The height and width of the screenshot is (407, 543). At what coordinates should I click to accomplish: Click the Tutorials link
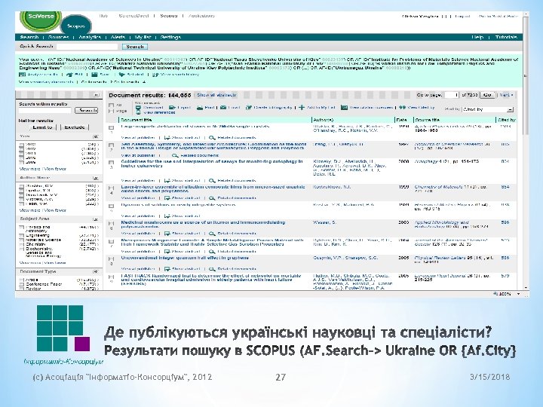506,37
